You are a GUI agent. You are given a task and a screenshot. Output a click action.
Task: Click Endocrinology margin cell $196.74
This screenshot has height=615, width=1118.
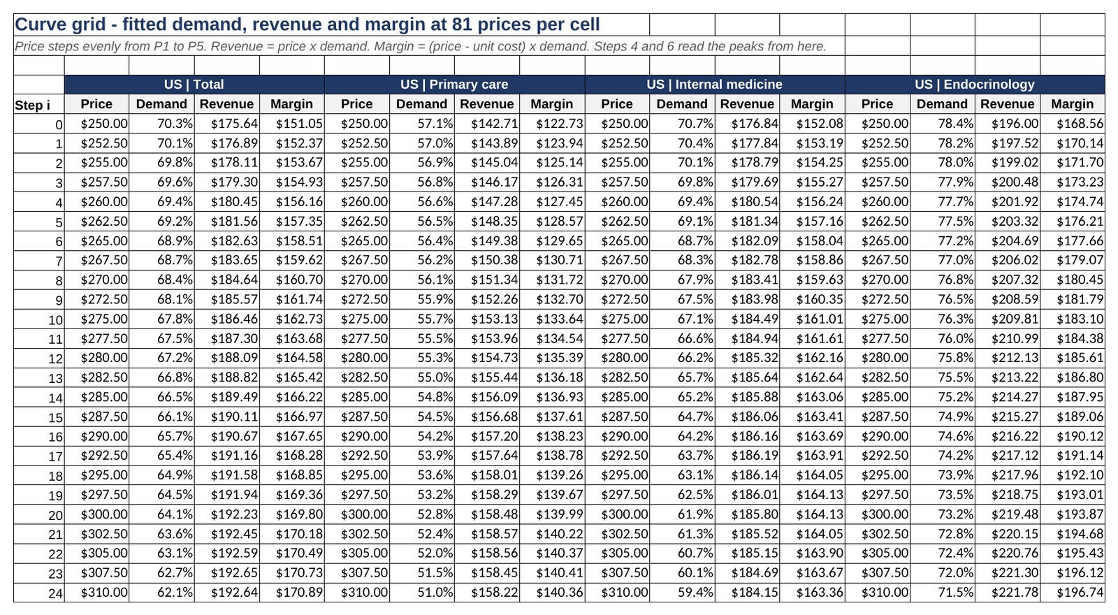pyautogui.click(x=1073, y=593)
